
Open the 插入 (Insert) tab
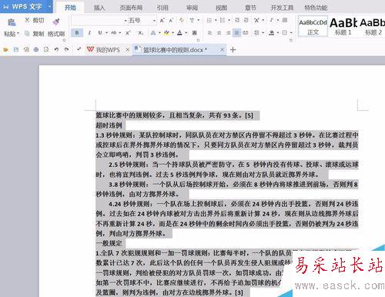(99, 8)
